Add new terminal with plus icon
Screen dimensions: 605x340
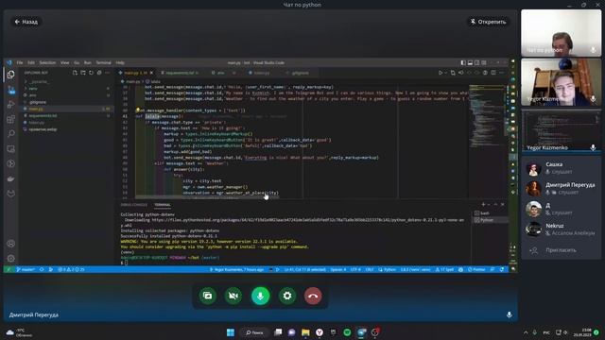click(x=483, y=204)
